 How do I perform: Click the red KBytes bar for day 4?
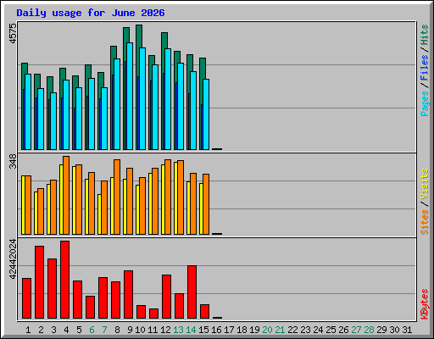tap(64, 280)
